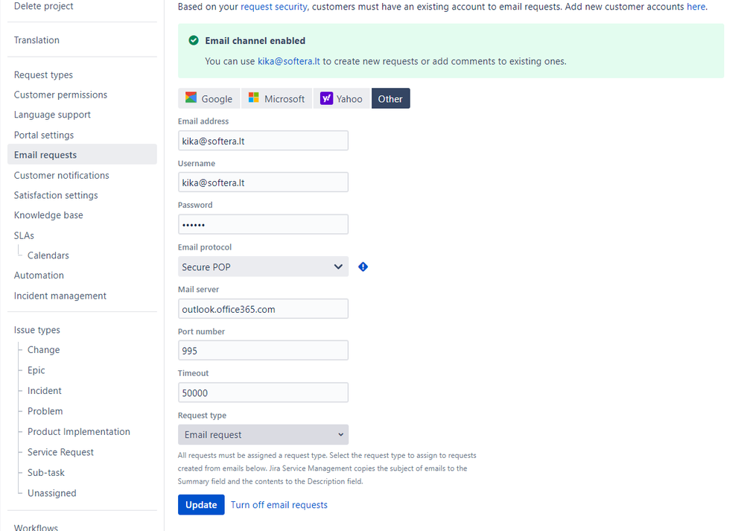Click the Timeout input field
This screenshot has height=531, width=744.
pos(263,392)
